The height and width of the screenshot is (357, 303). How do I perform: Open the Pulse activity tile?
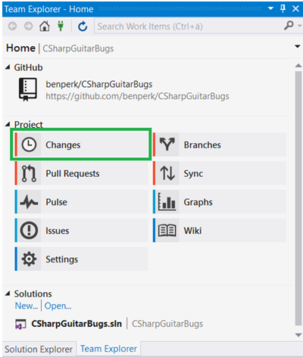tap(81, 202)
